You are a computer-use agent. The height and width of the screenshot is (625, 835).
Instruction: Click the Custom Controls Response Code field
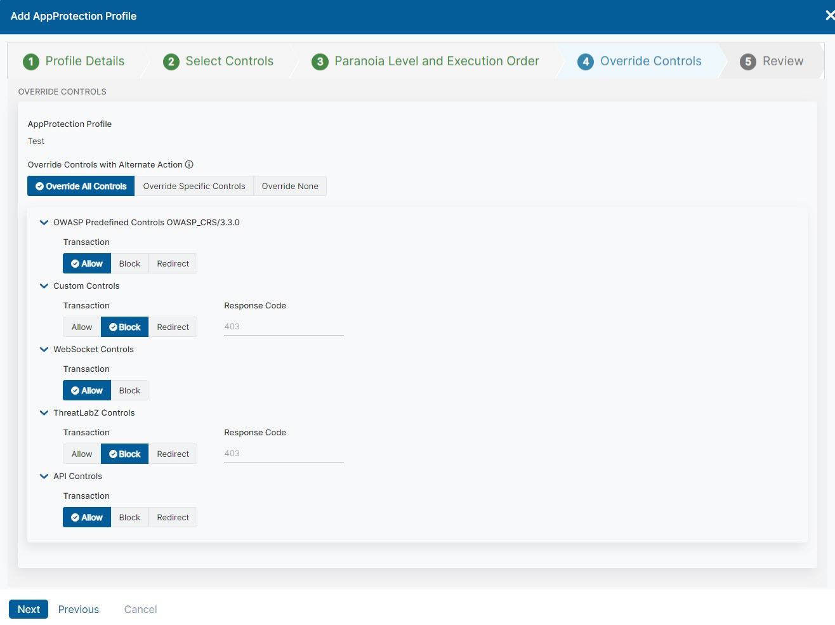click(284, 327)
